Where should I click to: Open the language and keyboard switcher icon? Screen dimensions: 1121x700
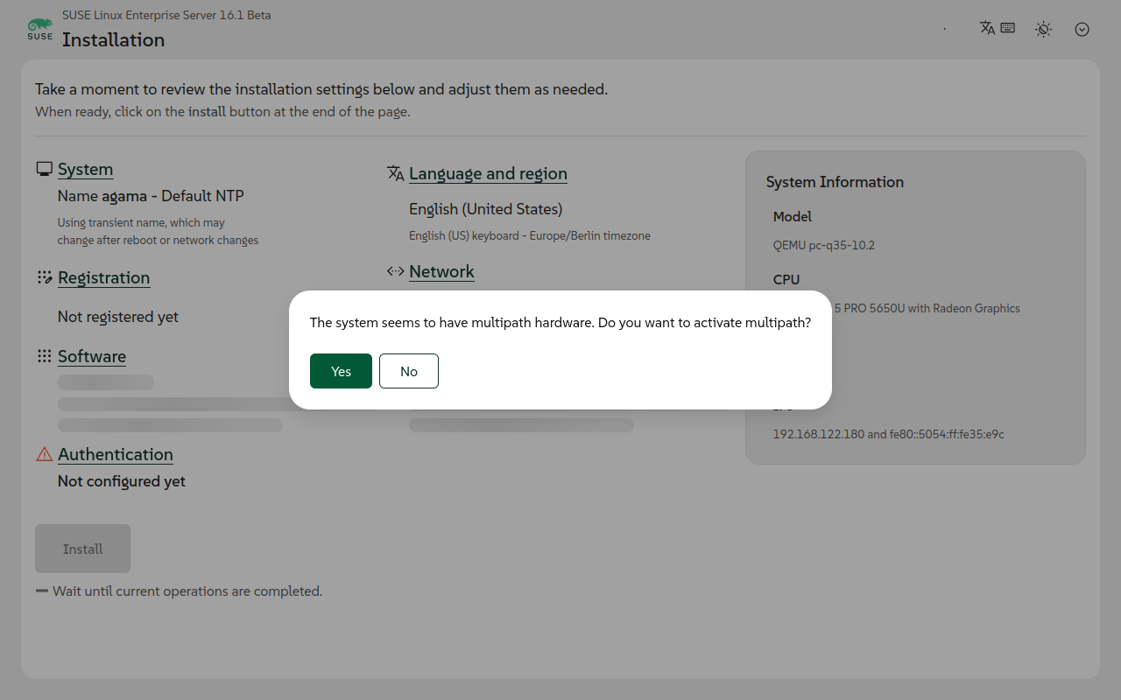pyautogui.click(x=997, y=28)
